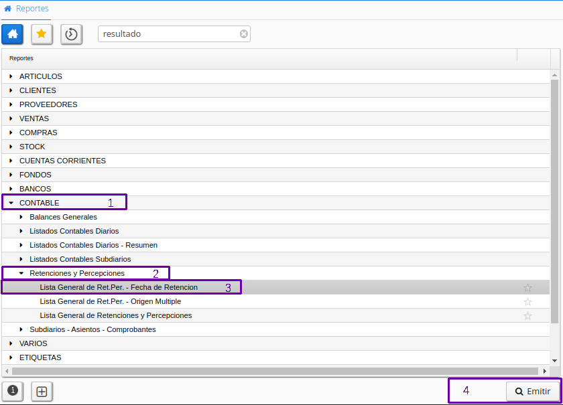Expand the CLIENTES category
Screen dimensions: 563x405
pos(11,90)
